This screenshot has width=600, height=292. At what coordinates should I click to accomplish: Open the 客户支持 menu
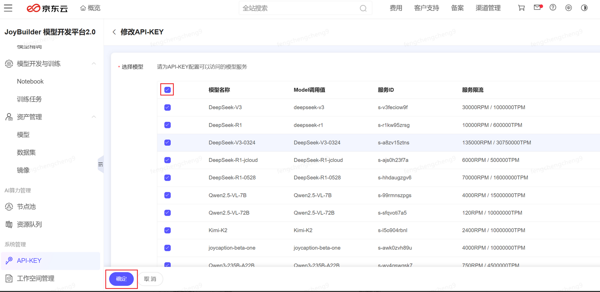point(427,8)
